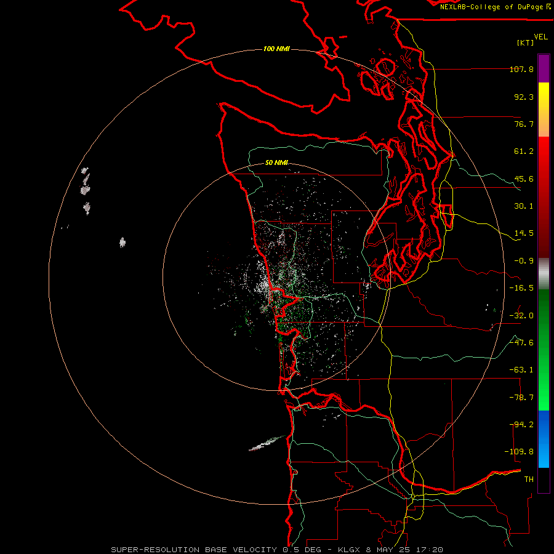Click the KLGX station ID in the caption
Viewport: 554px width, 554px height.
point(349,550)
